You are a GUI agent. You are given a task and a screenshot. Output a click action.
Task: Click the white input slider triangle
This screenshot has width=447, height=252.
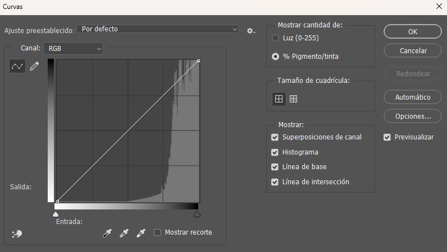(56, 214)
